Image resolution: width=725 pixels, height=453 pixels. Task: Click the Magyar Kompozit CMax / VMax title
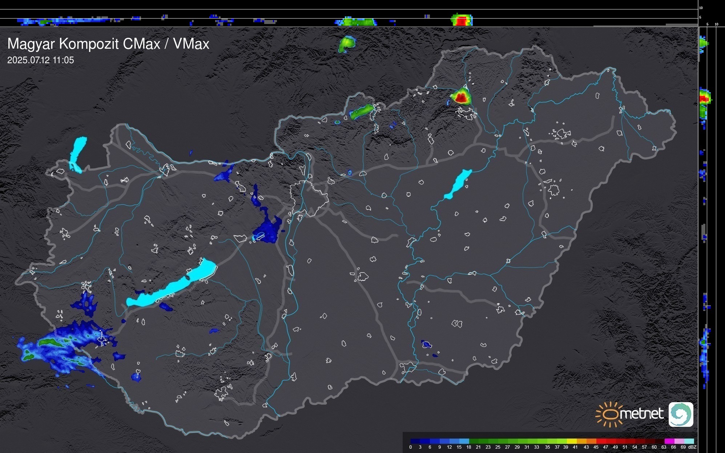(x=108, y=44)
